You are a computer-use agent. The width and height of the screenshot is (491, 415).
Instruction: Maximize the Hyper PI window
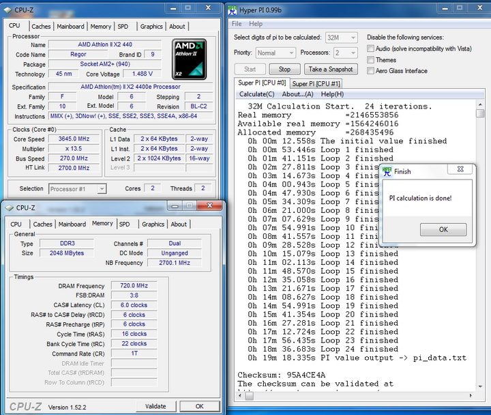pos(460,8)
